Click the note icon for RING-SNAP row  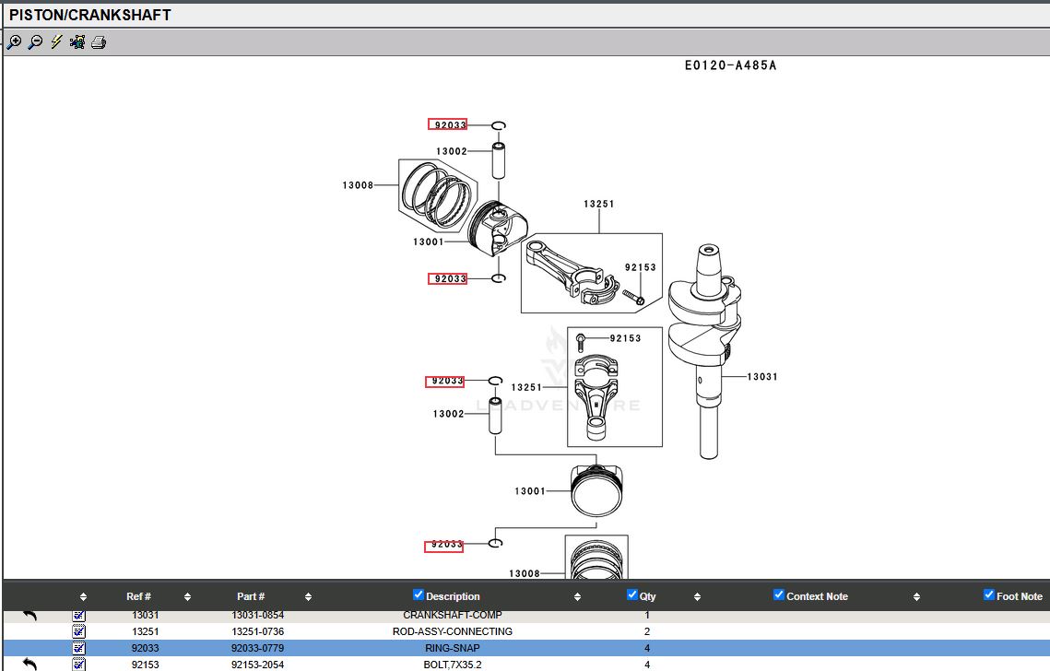[79, 648]
